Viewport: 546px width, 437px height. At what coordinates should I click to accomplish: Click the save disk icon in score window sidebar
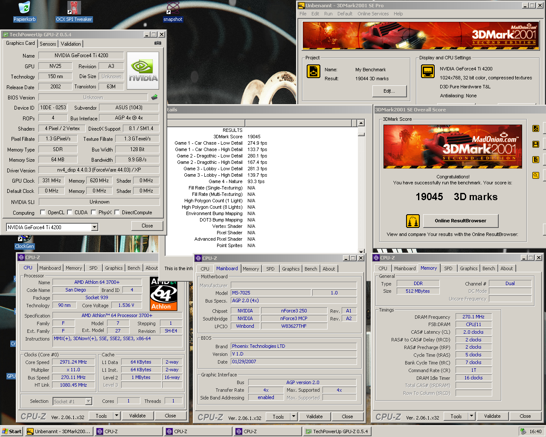pos(536,144)
